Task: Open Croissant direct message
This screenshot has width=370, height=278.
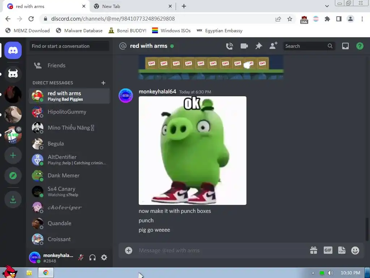Action: click(x=69, y=239)
